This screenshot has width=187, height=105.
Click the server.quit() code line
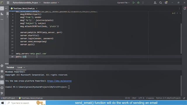pos(27,45)
